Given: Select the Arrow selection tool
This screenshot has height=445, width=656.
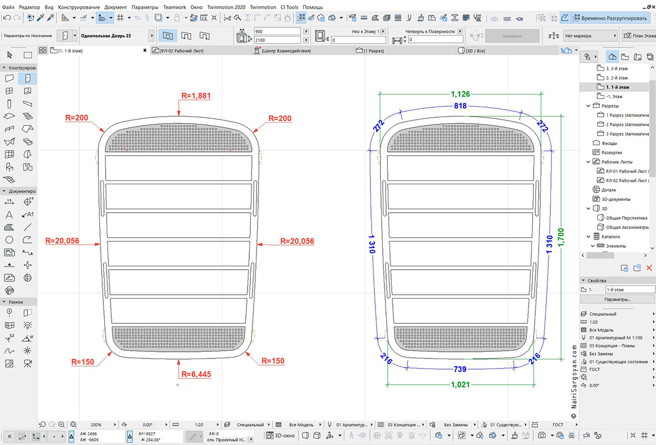Looking at the screenshot, I should (x=9, y=55).
